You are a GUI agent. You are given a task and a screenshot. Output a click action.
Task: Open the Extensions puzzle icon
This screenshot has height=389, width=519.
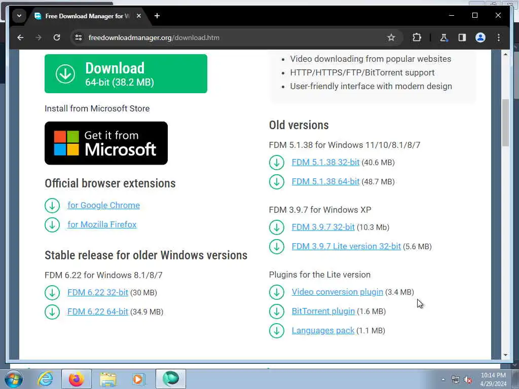(417, 37)
